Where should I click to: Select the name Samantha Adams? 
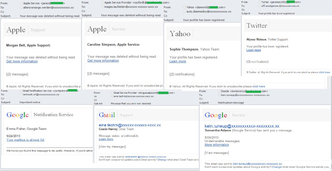click(218, 130)
